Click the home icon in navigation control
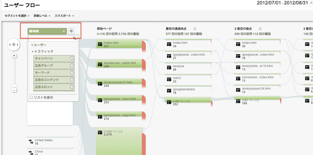Screen dimensions: 313x155 [14, 44]
